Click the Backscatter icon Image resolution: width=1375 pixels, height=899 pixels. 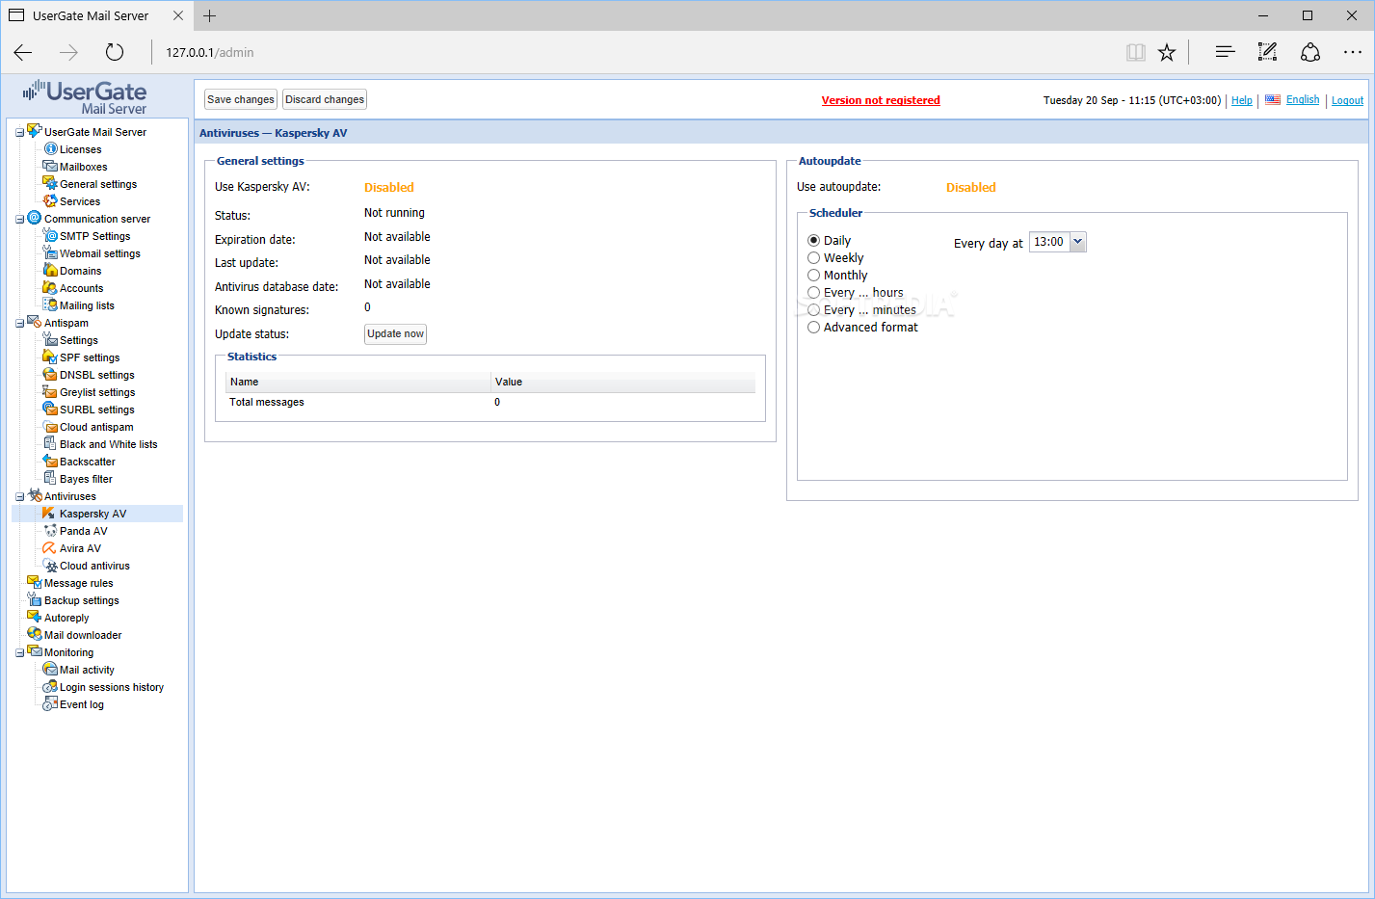(50, 462)
